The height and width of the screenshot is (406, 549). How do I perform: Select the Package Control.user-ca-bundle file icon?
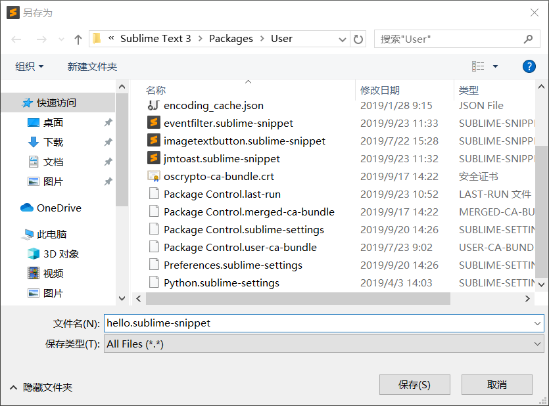154,247
